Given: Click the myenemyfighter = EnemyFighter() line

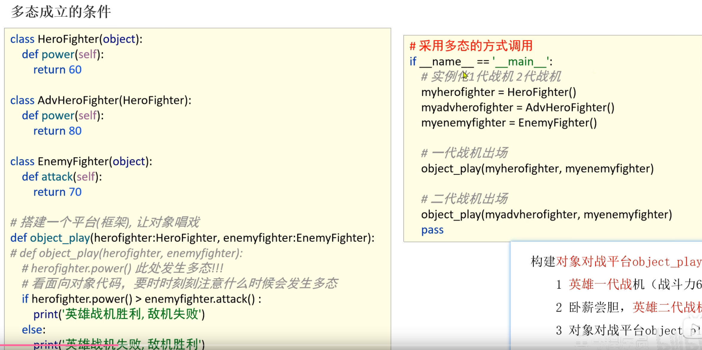Looking at the screenshot, I should 509,123.
